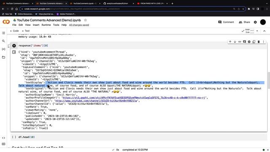Open the Runtime menu
This screenshot has height=152, width=270.
(46, 25)
